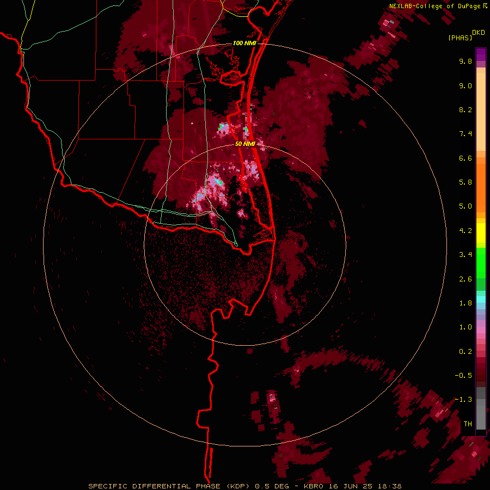The height and width of the screenshot is (490, 490).
Task: Click the 5.8 value on the color scale
Action: click(x=465, y=182)
